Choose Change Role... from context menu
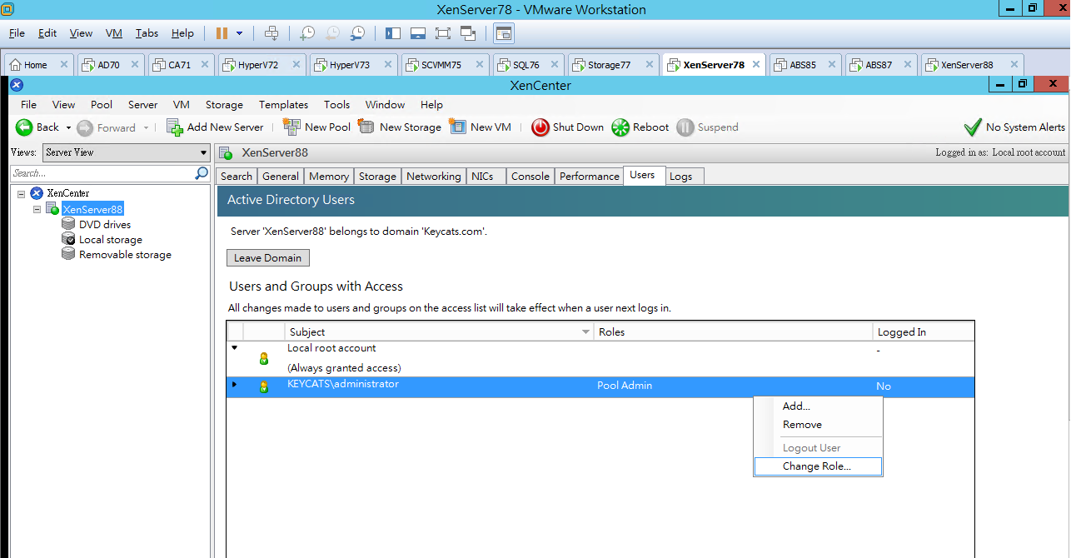The width and height of the screenshot is (1071, 558). click(x=818, y=466)
